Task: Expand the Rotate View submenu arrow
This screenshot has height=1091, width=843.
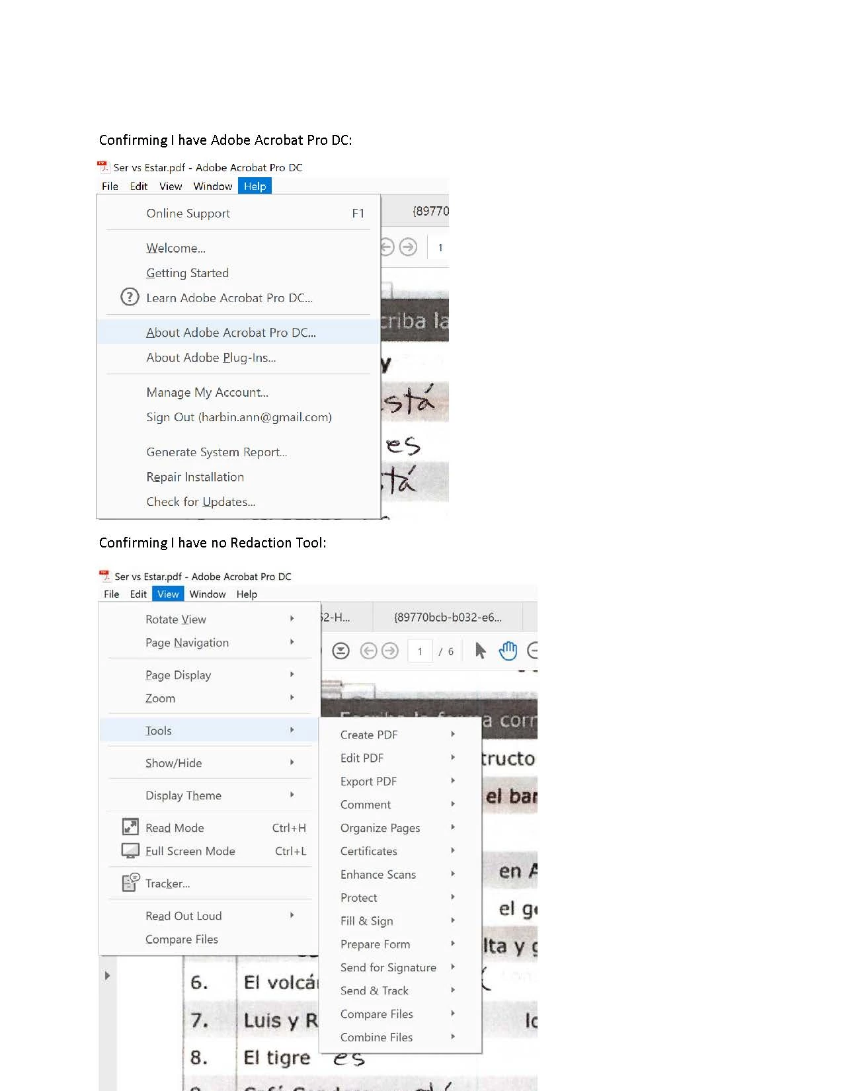Action: point(292,618)
